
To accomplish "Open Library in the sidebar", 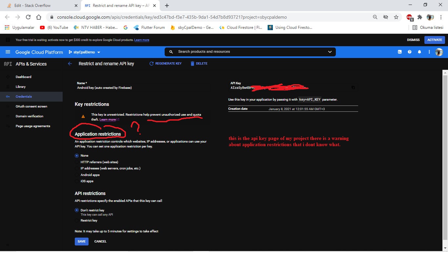I will pos(31,87).
